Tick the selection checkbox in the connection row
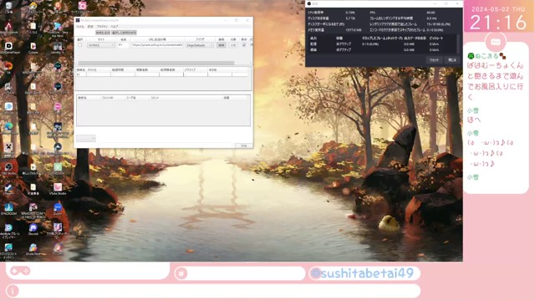Screen dimensions: 535x301 click(x=80, y=45)
